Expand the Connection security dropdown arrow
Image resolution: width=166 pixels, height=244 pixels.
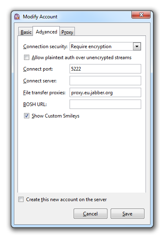(x=137, y=47)
